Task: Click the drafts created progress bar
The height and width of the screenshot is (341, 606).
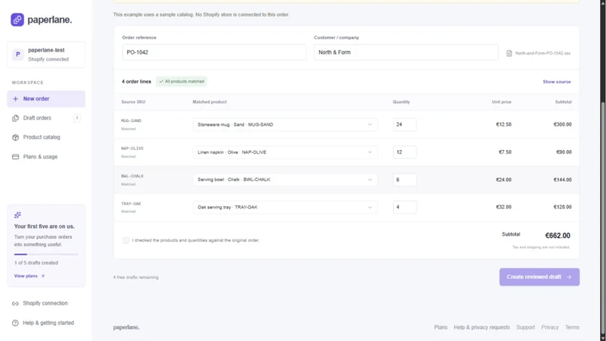Action: 46,255
